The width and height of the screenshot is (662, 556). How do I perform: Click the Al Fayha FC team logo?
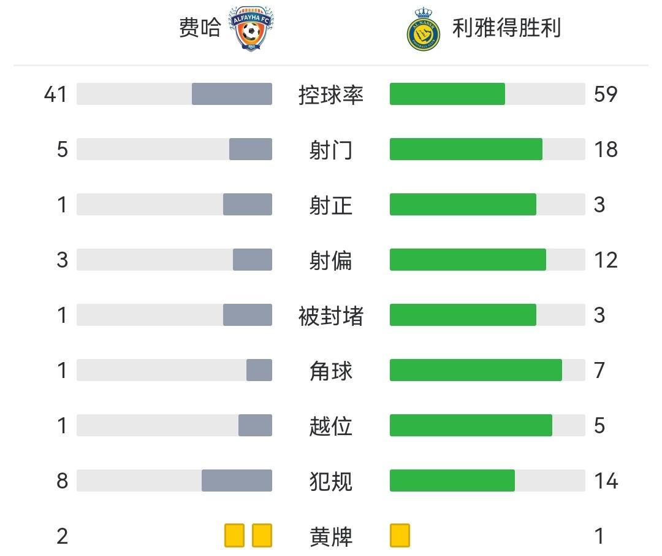pos(251,28)
